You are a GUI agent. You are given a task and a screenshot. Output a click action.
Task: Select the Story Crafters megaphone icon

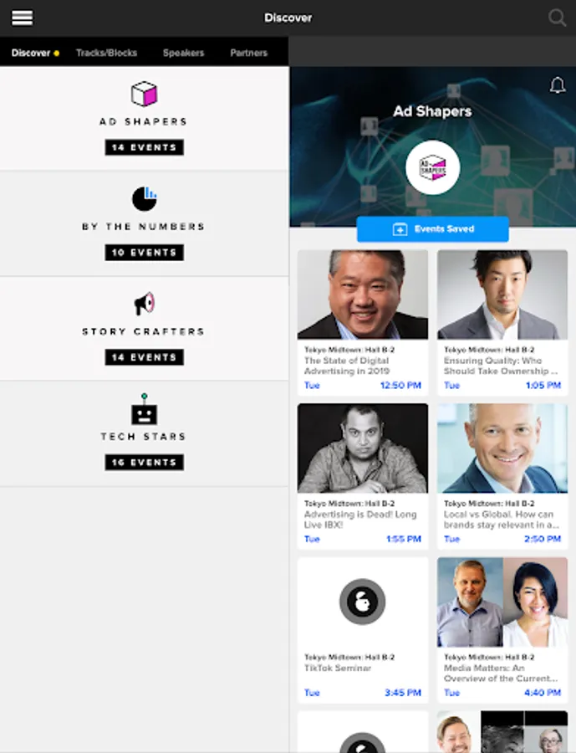click(x=144, y=304)
